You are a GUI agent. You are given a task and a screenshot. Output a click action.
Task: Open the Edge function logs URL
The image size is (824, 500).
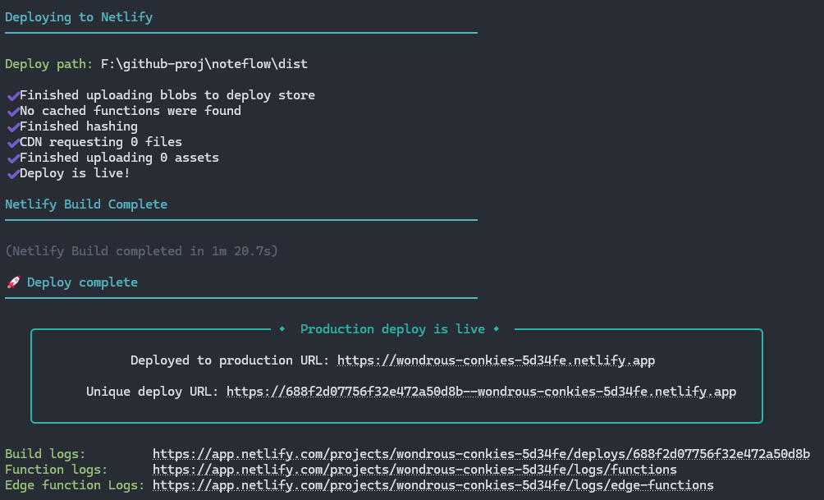433,485
